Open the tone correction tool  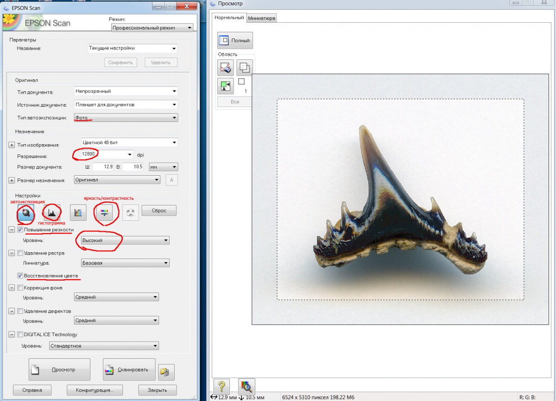click(x=78, y=212)
